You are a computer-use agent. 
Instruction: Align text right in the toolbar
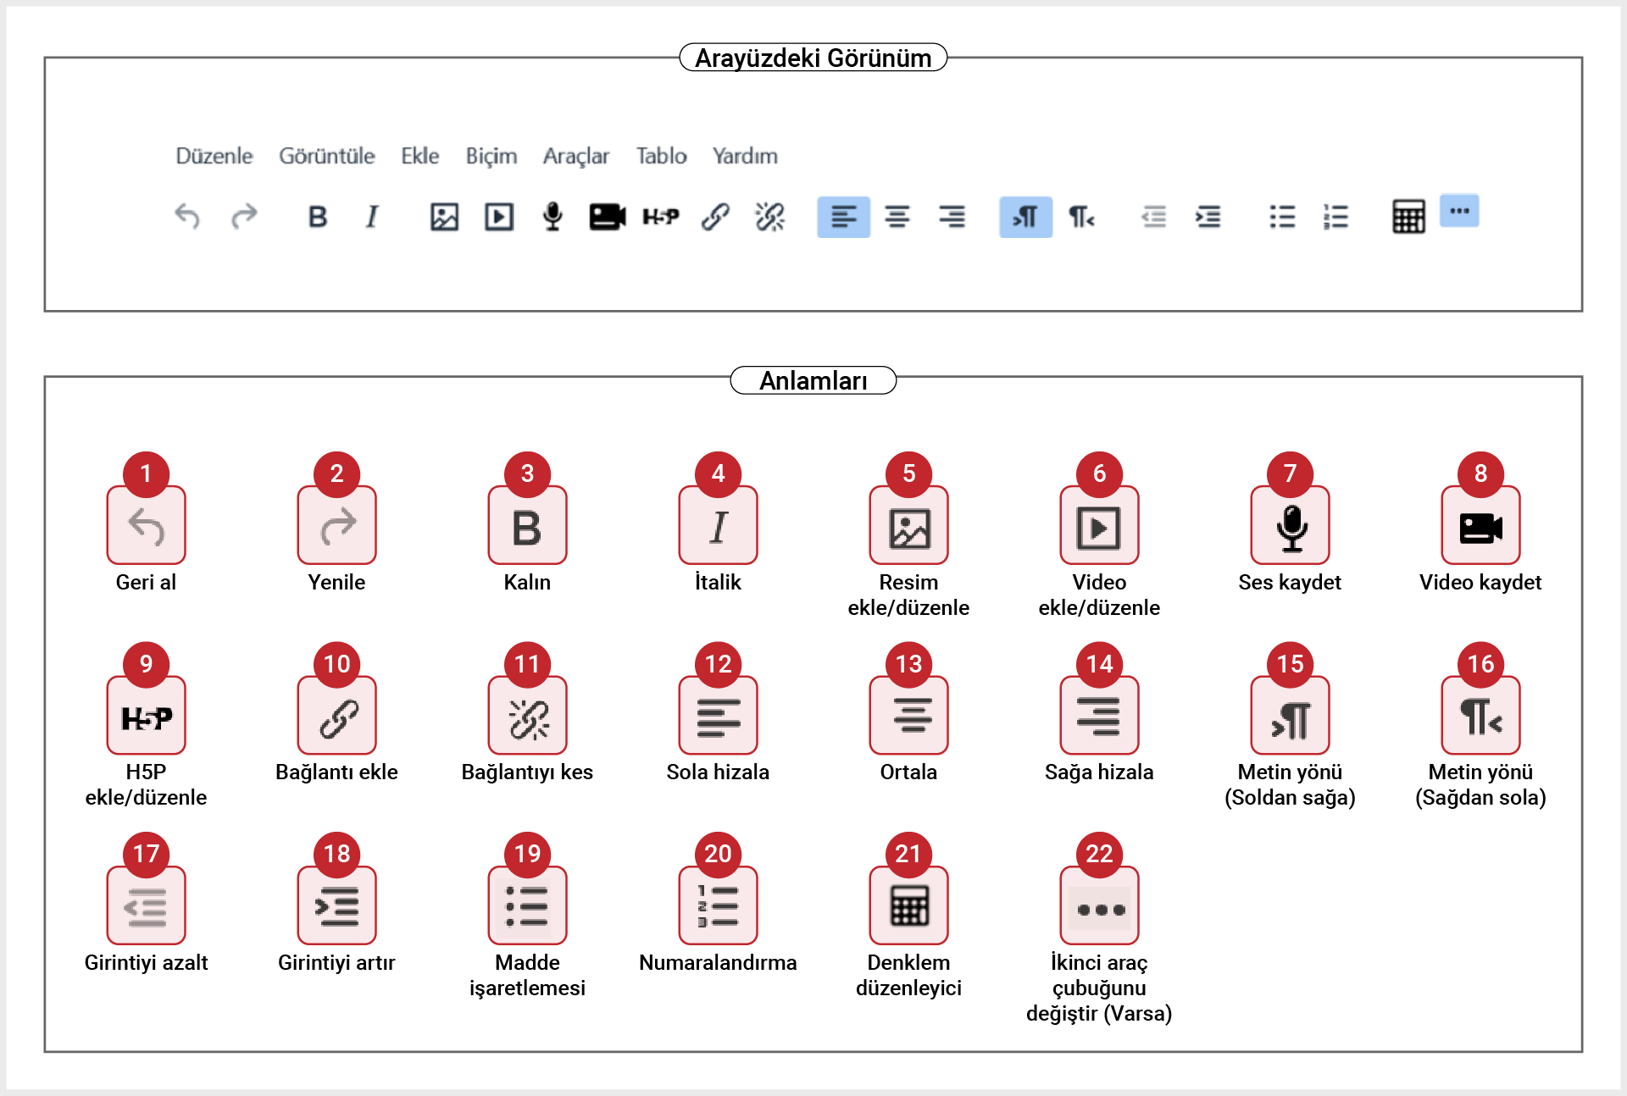tap(952, 217)
